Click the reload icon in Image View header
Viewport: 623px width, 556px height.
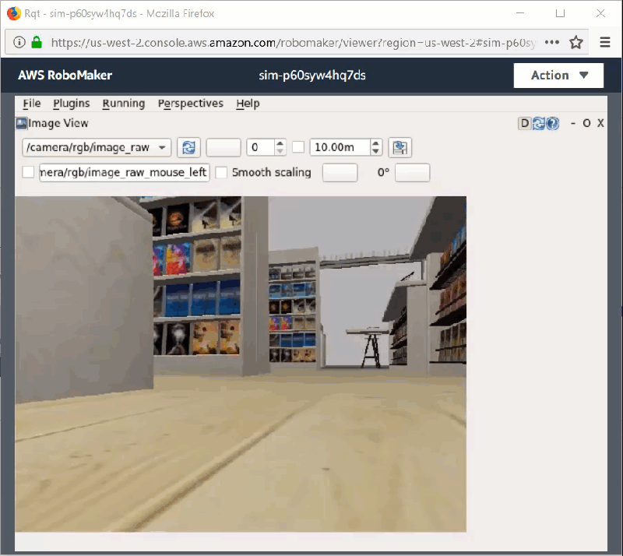coord(538,123)
